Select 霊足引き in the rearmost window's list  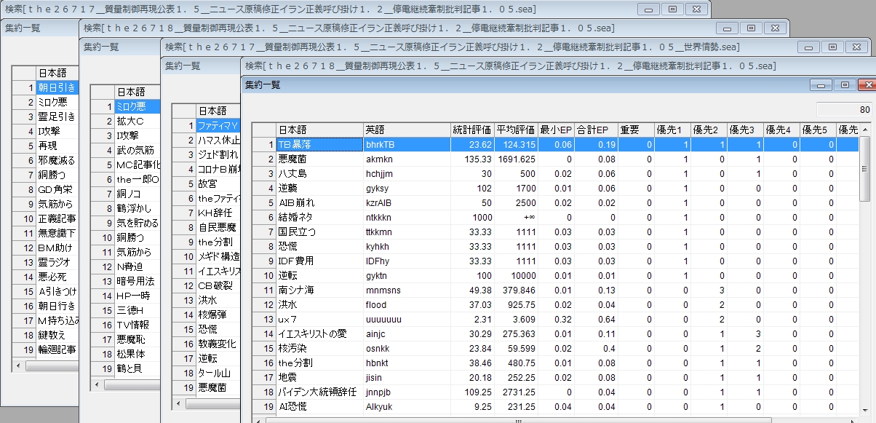point(56,116)
